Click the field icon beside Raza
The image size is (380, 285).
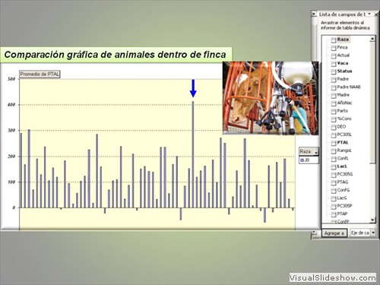pyautogui.click(x=334, y=40)
